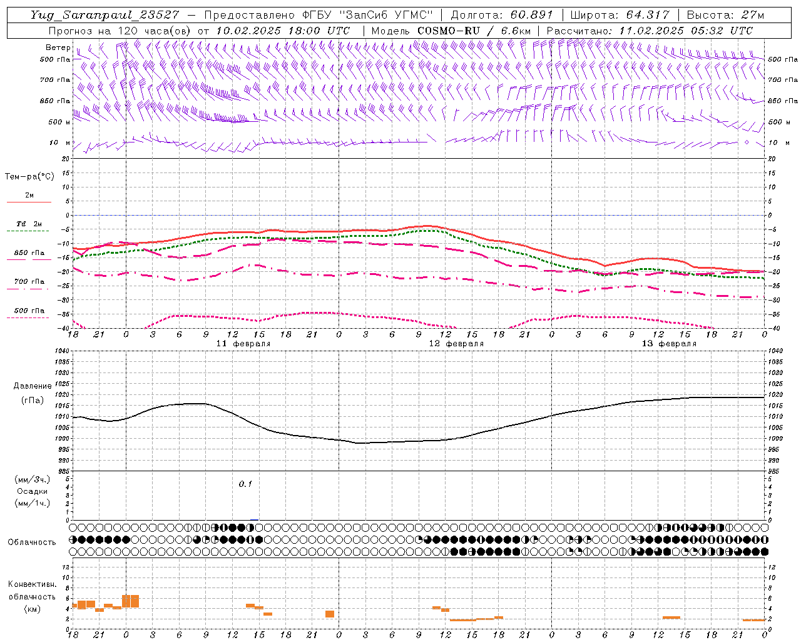
Task: Click the Ветер wind section label
Action: [x=58, y=47]
